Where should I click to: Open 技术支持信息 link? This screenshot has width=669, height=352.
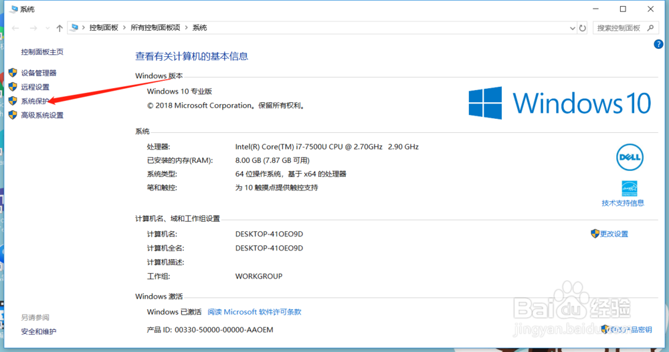(x=623, y=203)
